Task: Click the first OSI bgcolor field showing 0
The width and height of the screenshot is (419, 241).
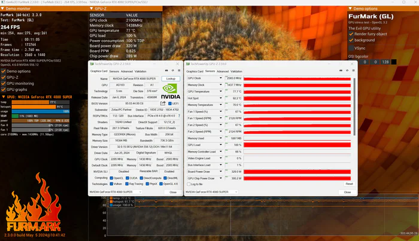Action: 365,62
